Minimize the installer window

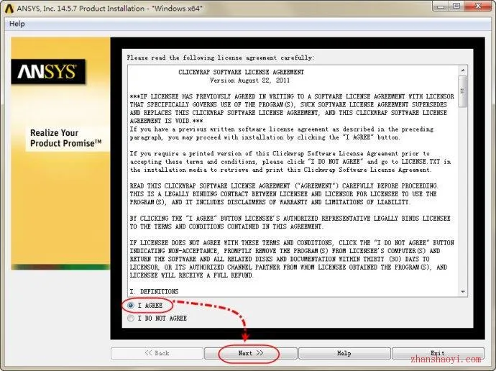pyautogui.click(x=441, y=6)
